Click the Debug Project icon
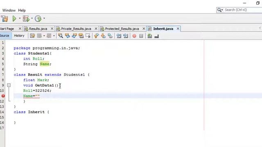 click(x=26, y=18)
